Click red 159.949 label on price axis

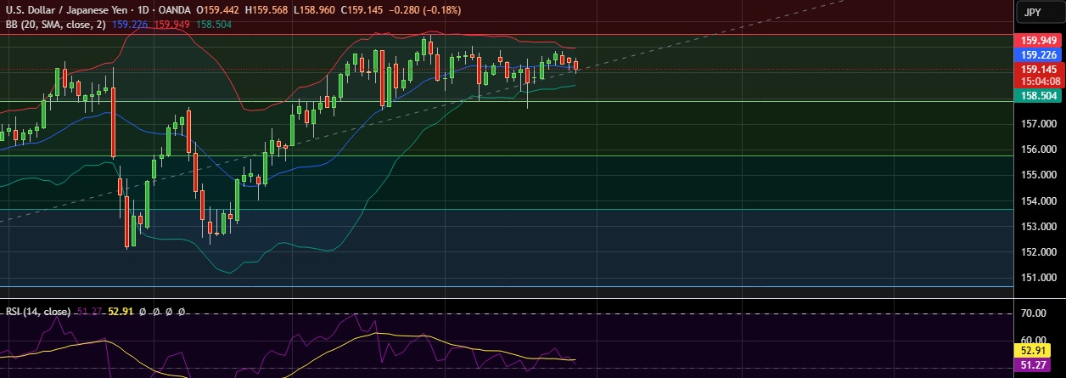(1039, 40)
